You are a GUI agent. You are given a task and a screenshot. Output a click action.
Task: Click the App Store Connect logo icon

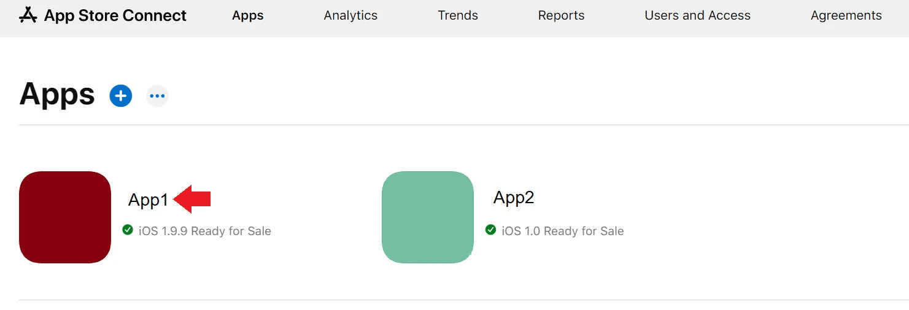point(28,15)
